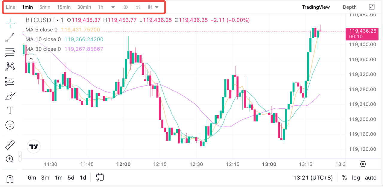The height and width of the screenshot is (187, 383).
Task: Set the range to 5d
Action: 71,178
